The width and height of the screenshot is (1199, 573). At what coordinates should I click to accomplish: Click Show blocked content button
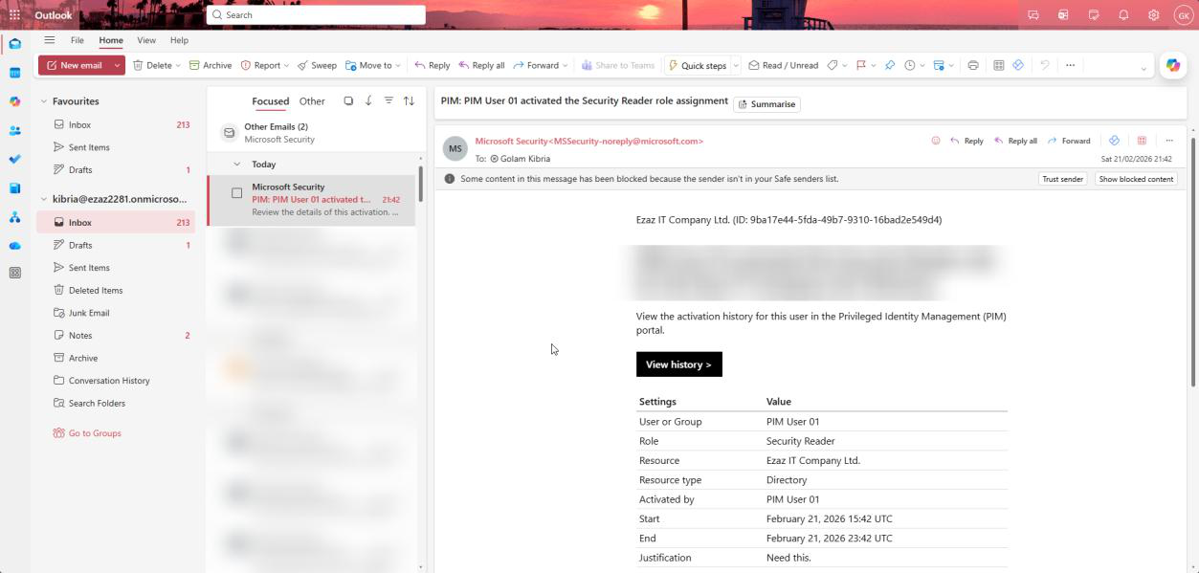1136,179
